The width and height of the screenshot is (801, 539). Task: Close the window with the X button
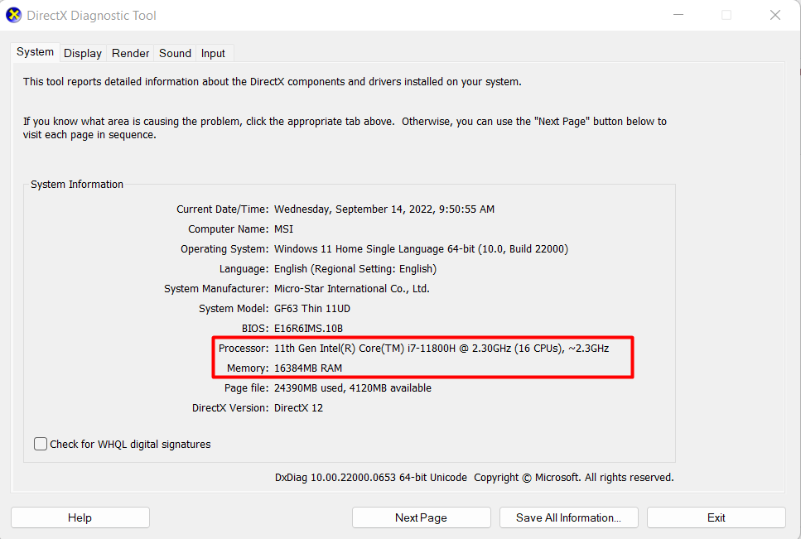pos(775,15)
